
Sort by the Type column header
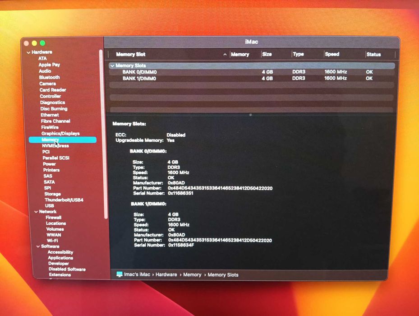pyautogui.click(x=298, y=54)
